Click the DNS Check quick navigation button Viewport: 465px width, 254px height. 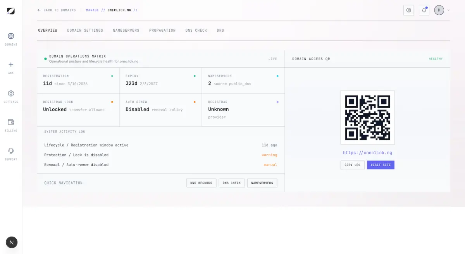click(232, 183)
